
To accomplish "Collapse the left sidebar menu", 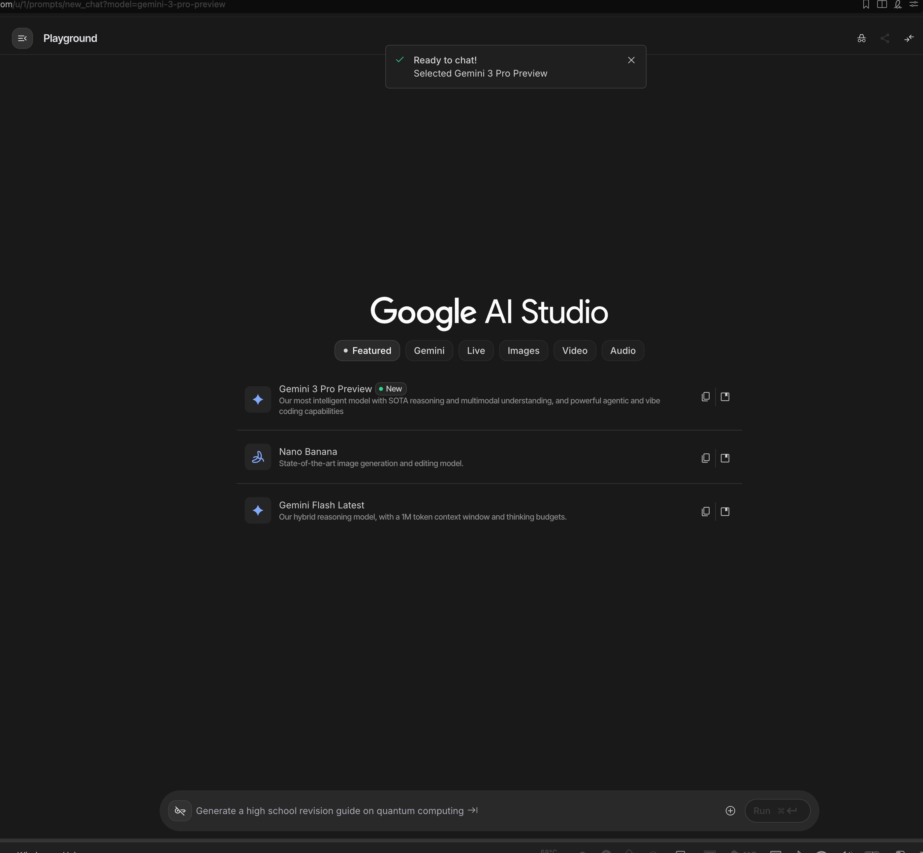I will click(22, 38).
